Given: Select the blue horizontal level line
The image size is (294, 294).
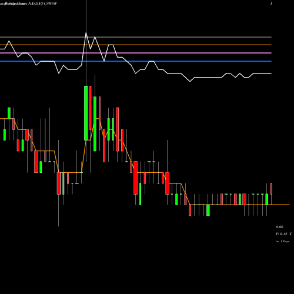Looking at the screenshot, I should [136, 61].
